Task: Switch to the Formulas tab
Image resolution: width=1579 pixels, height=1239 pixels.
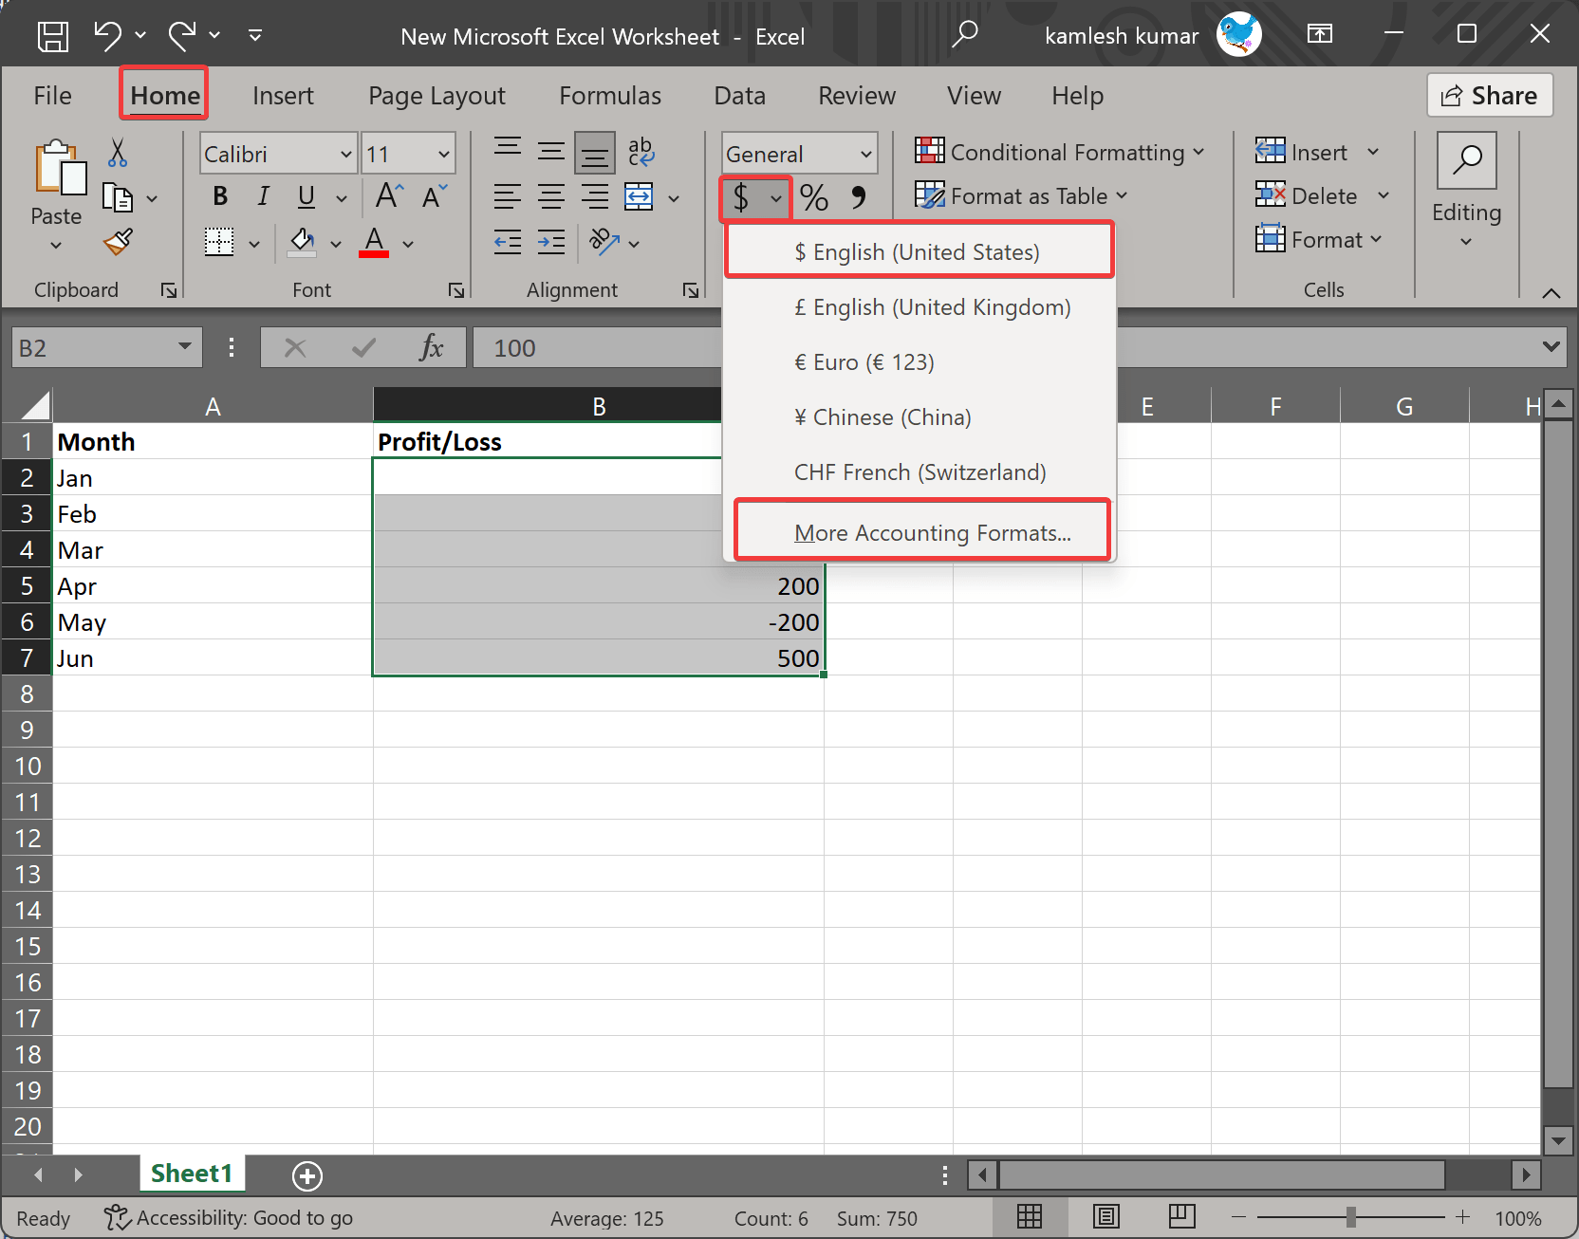Action: [610, 95]
